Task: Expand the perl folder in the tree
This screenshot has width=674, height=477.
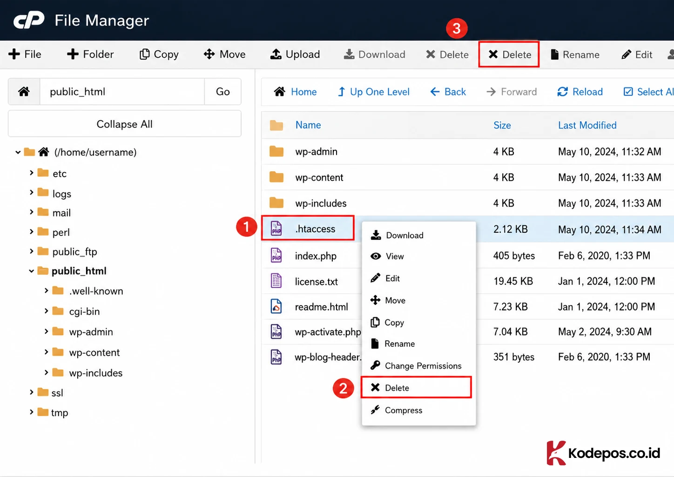Action: 32,231
